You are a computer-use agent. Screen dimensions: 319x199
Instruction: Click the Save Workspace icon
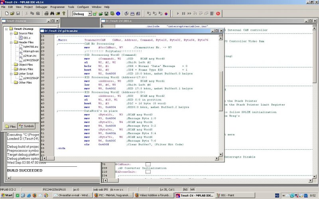106,14
